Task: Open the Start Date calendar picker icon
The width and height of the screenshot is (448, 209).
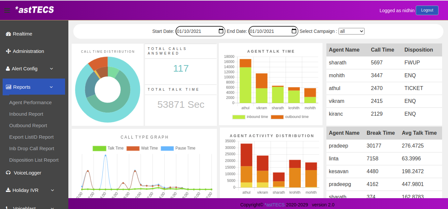Action: [x=221, y=31]
